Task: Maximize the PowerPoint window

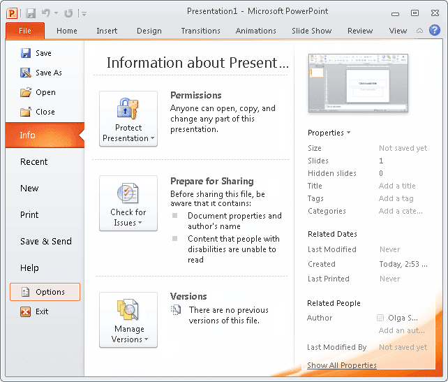Action: click(x=415, y=13)
